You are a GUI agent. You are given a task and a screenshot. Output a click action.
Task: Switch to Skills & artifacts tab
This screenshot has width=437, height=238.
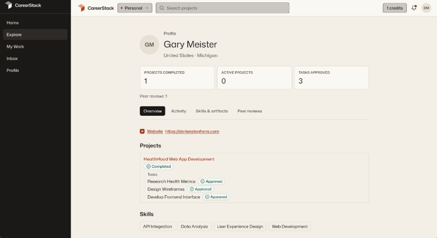tap(212, 111)
